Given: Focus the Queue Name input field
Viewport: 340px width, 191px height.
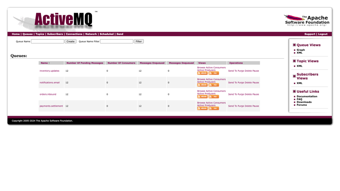Looking at the screenshot, I should (x=48, y=41).
